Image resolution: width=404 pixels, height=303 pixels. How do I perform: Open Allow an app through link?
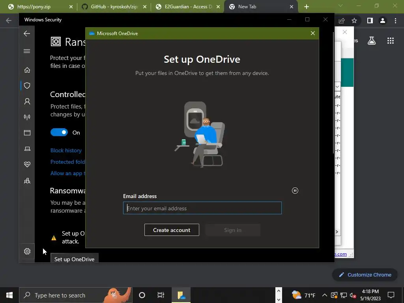click(x=68, y=174)
